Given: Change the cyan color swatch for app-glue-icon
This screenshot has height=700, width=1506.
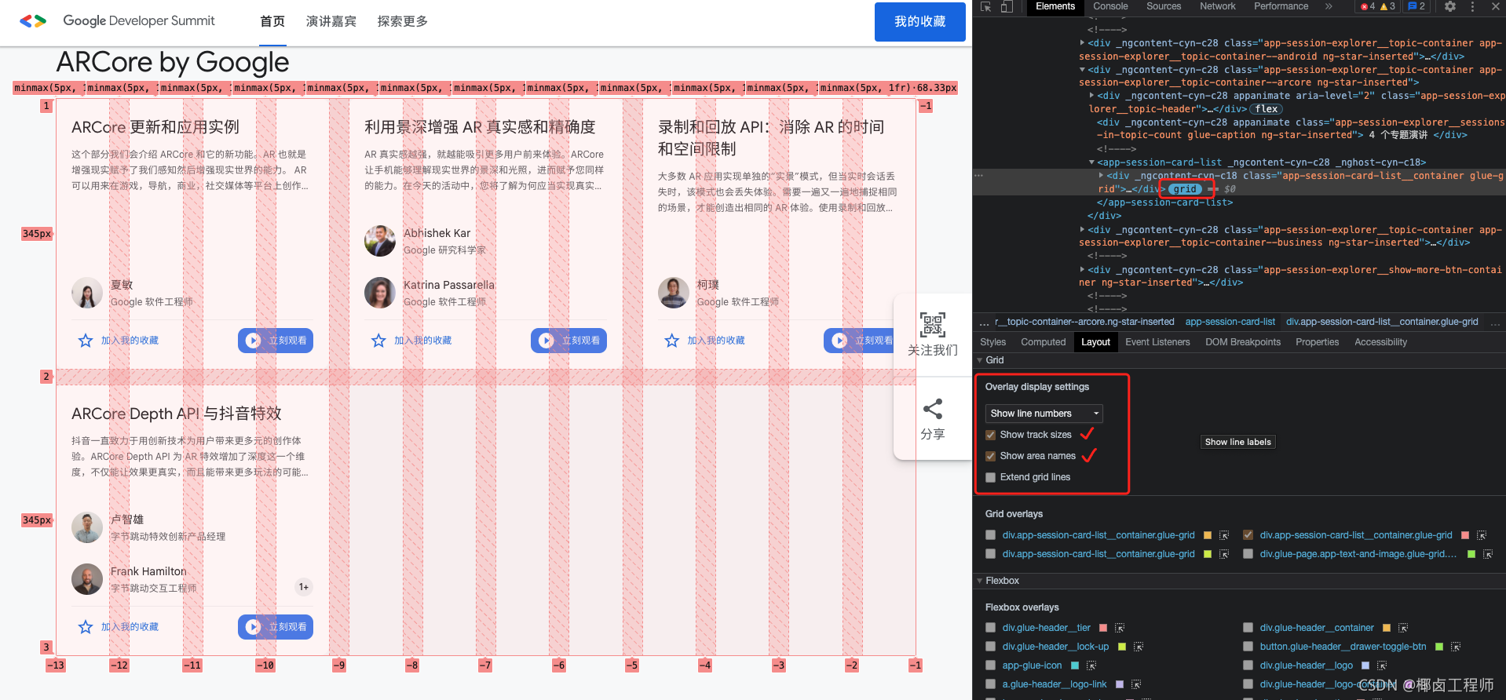Looking at the screenshot, I should click(x=1075, y=665).
